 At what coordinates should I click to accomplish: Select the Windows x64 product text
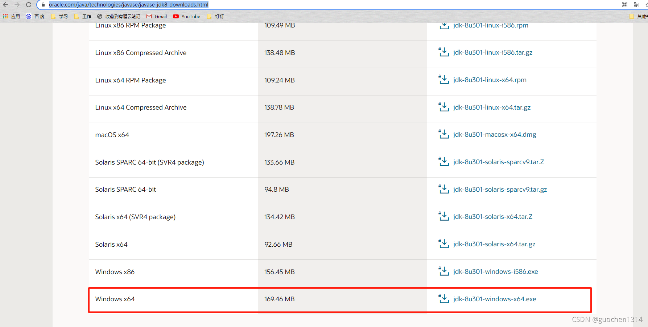coord(115,299)
